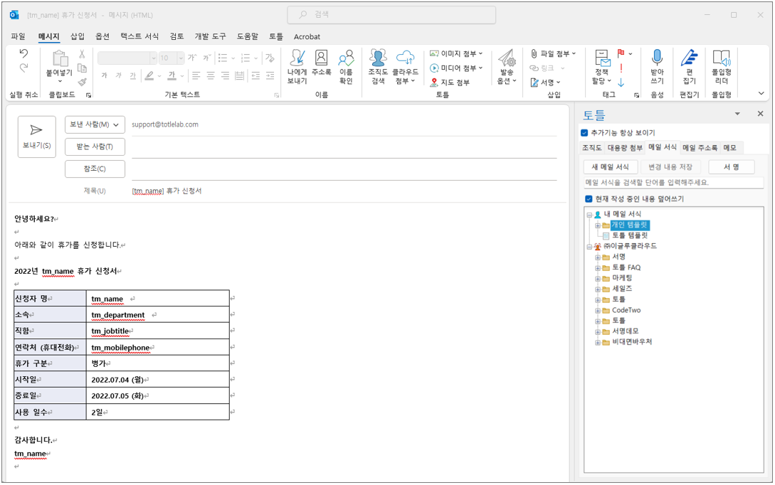This screenshot has height=485, width=775.
Task: Click the 서 명 button in pane
Action: point(732,167)
